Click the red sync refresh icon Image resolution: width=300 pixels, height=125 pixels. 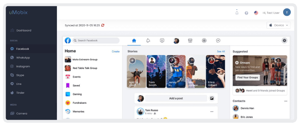[x=103, y=25]
